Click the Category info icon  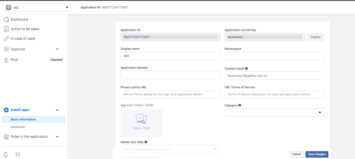click(240, 105)
